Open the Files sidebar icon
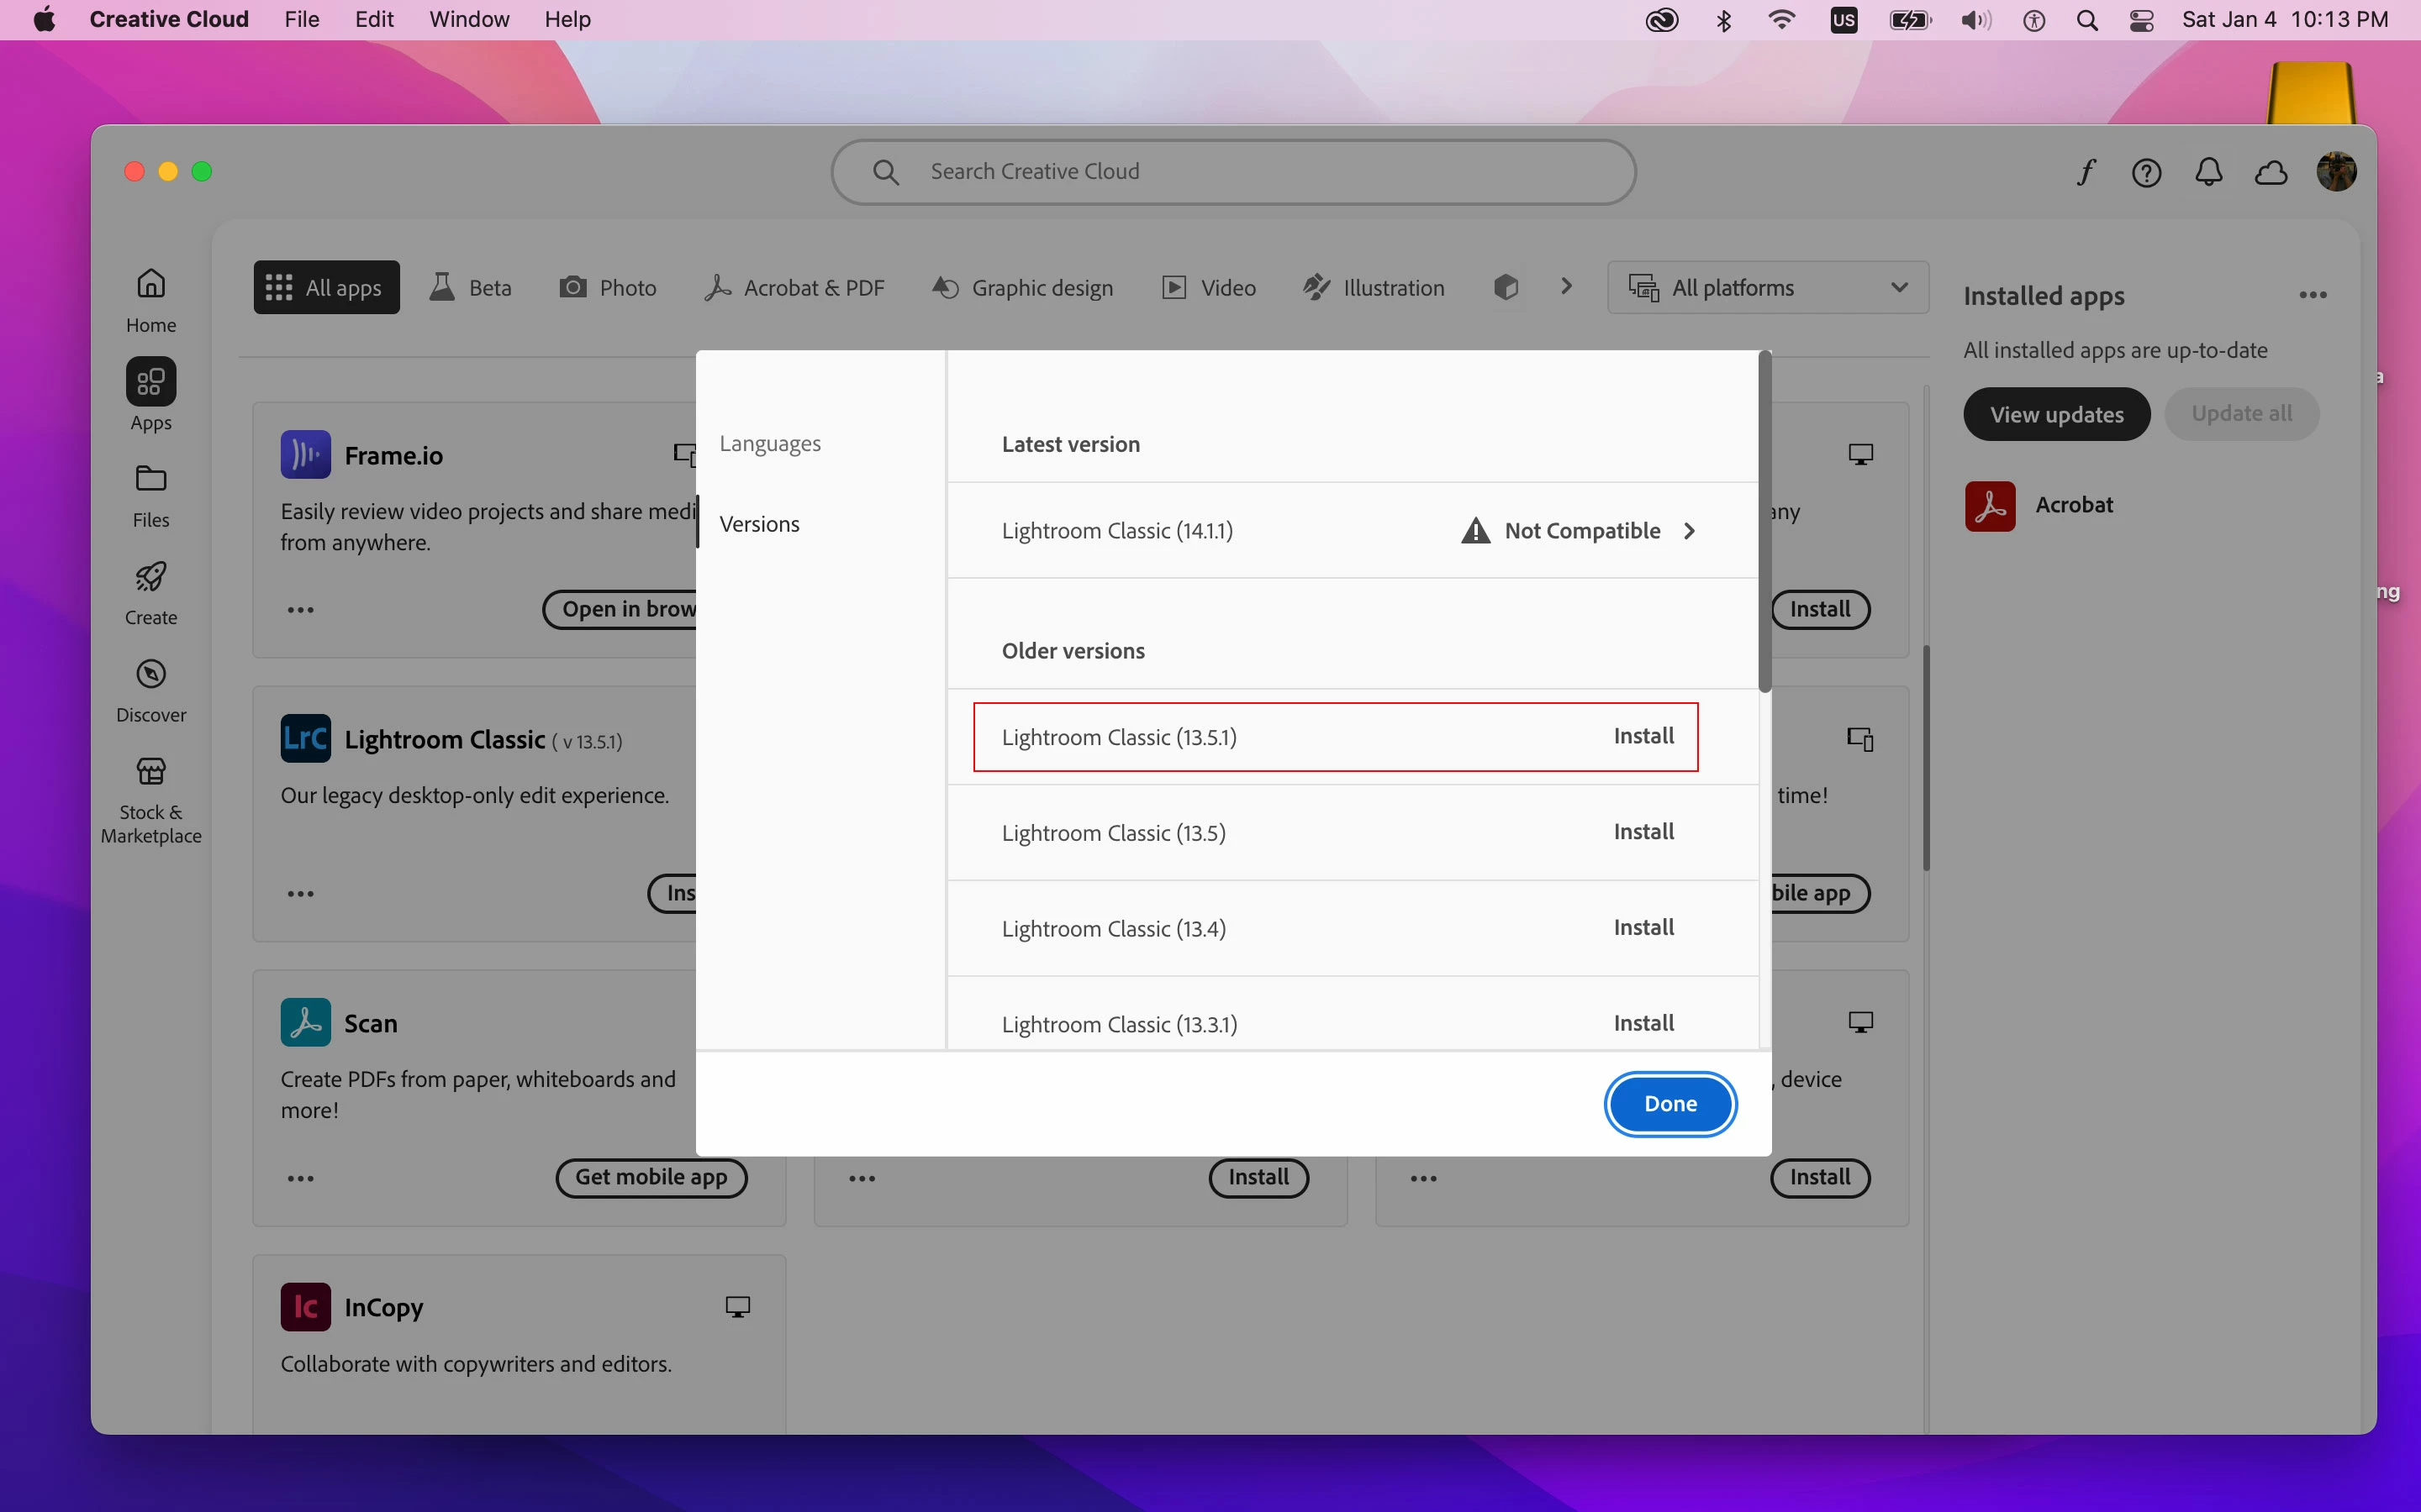The image size is (2421, 1512). [x=151, y=495]
